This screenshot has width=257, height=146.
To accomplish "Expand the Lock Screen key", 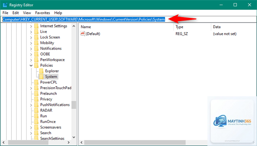I will click(x=31, y=37).
